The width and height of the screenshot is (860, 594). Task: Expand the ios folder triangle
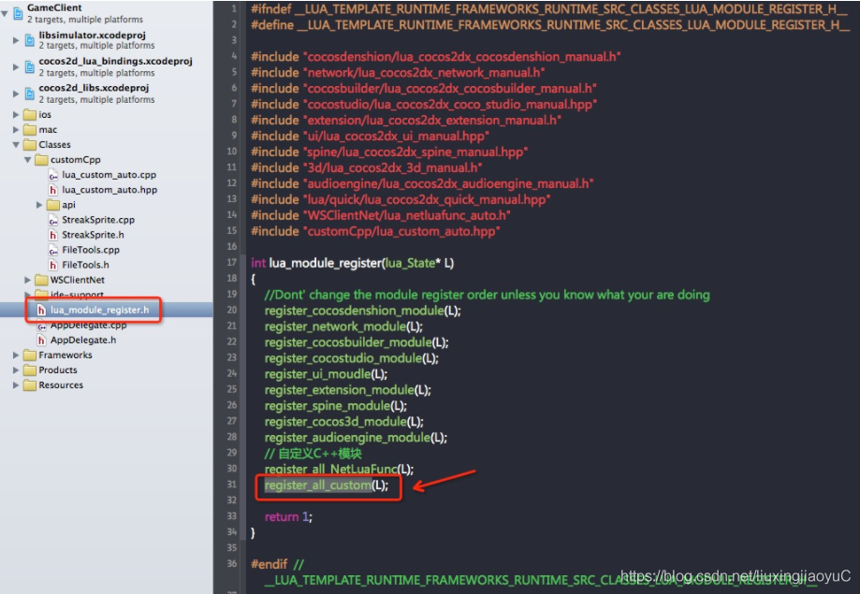coord(16,115)
